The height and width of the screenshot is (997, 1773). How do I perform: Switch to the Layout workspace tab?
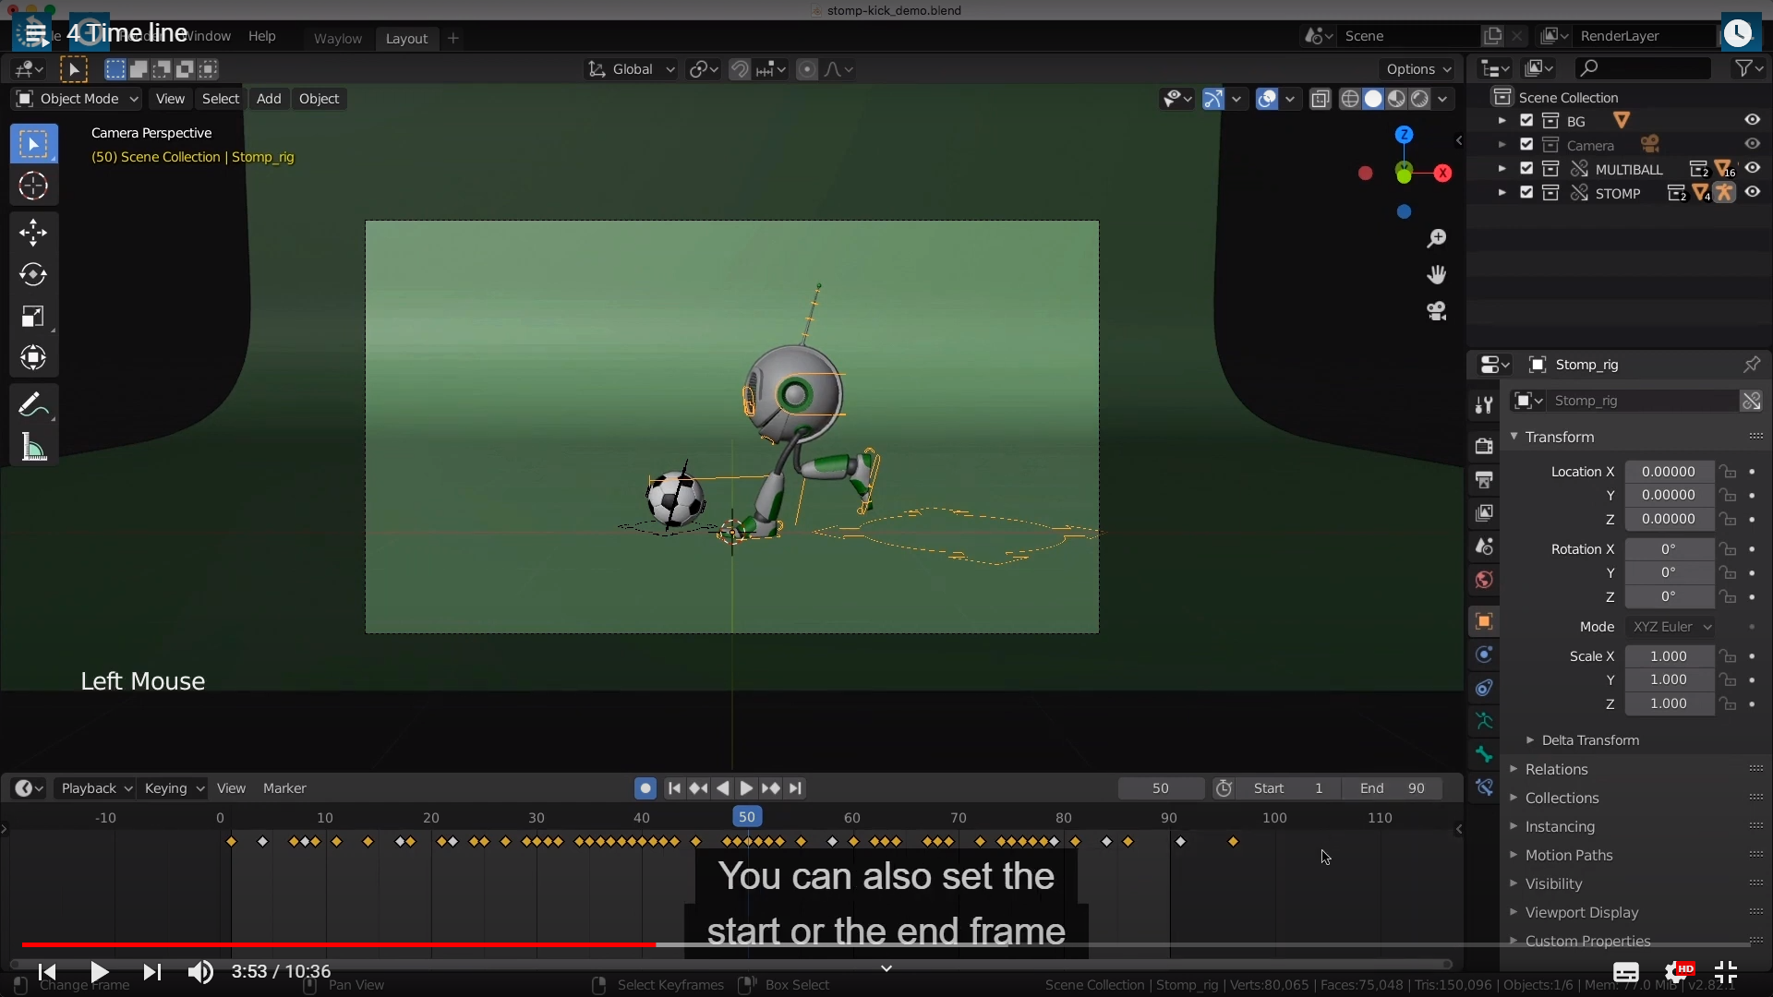[x=406, y=38]
